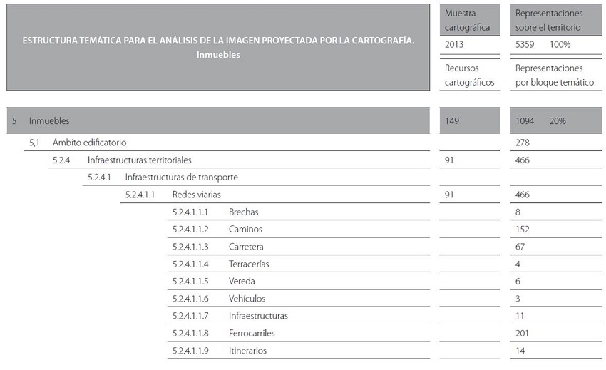
Task: Expand the 'Ámbito edificatorio' row
Action: [x=89, y=143]
